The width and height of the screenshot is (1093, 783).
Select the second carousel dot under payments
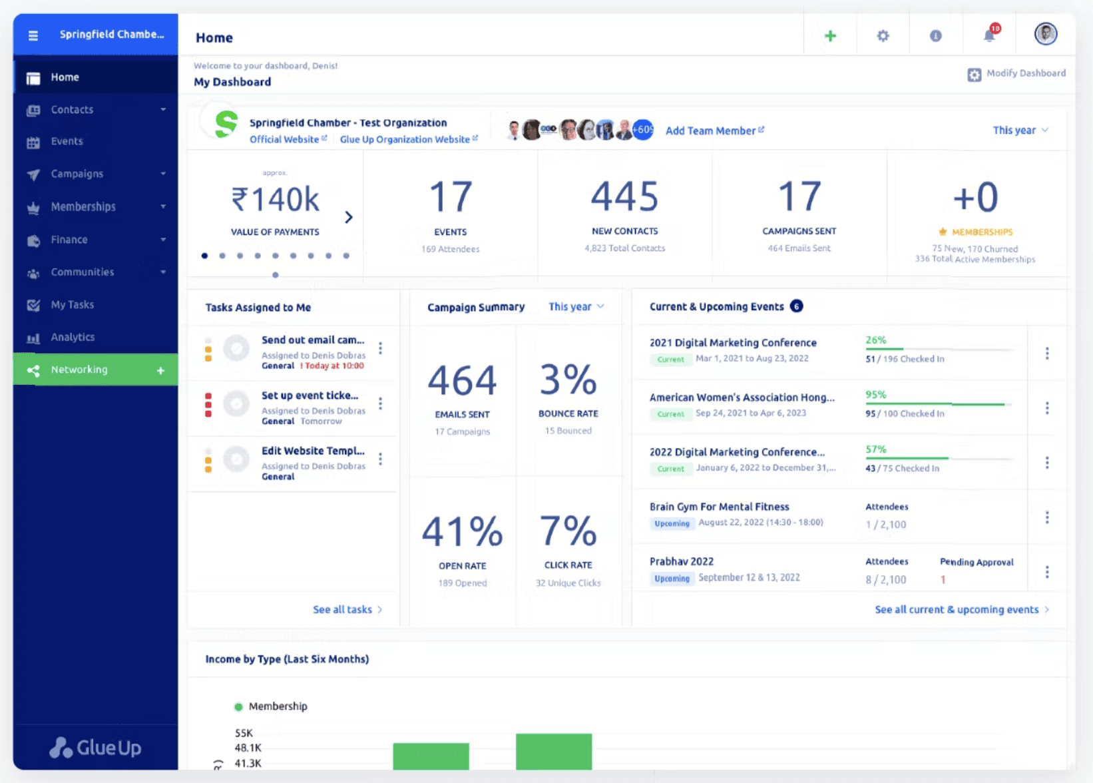pyautogui.click(x=222, y=256)
